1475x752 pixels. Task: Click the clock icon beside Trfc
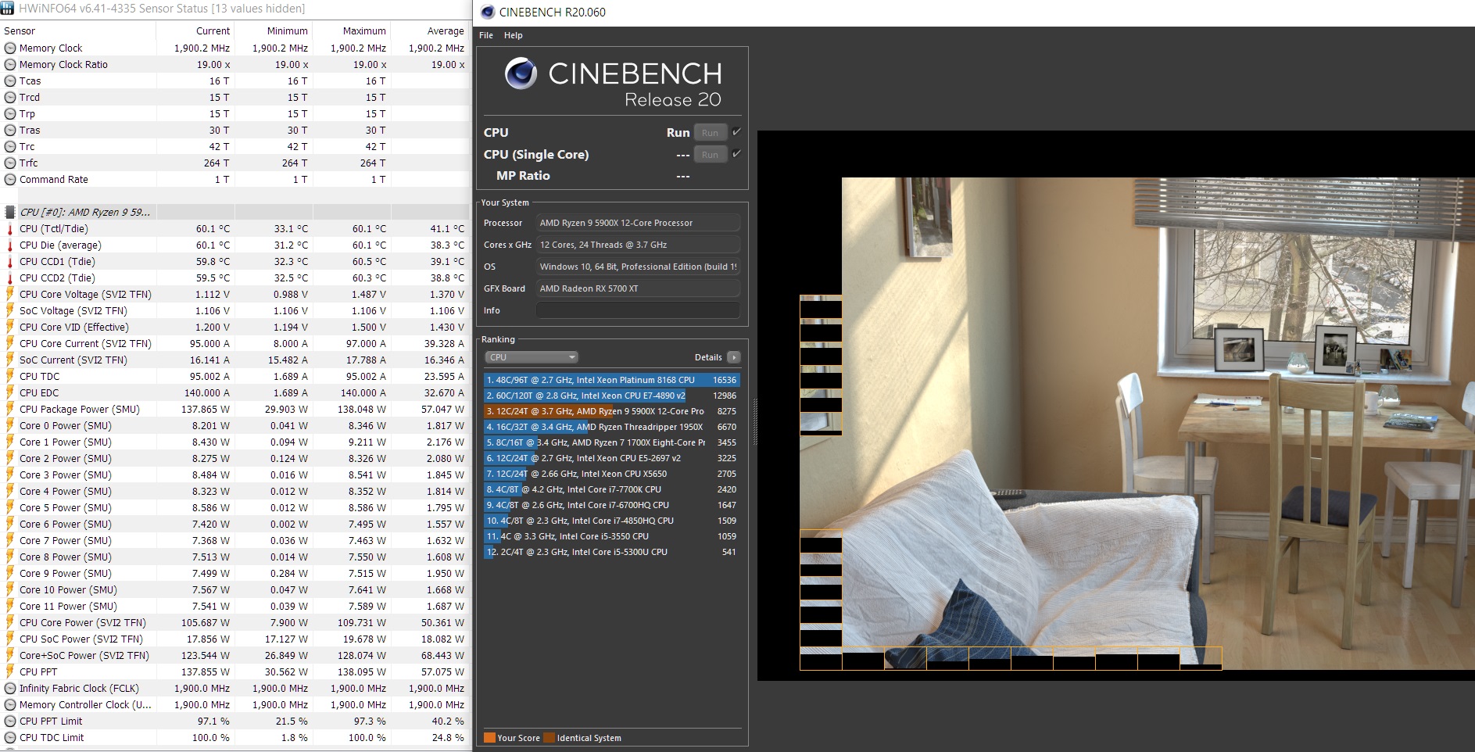click(10, 163)
